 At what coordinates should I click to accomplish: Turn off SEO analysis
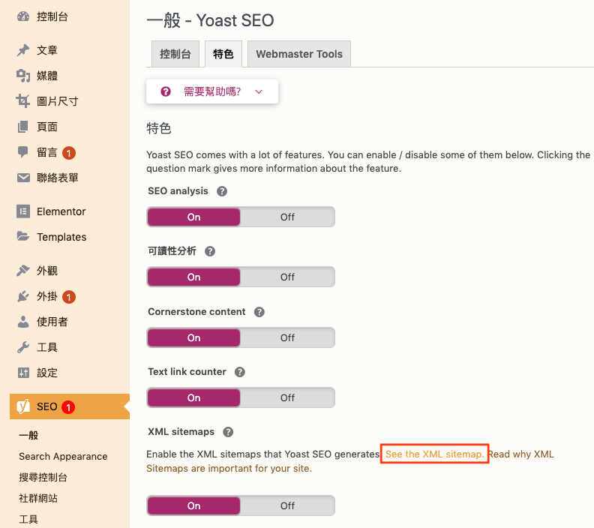click(x=287, y=217)
